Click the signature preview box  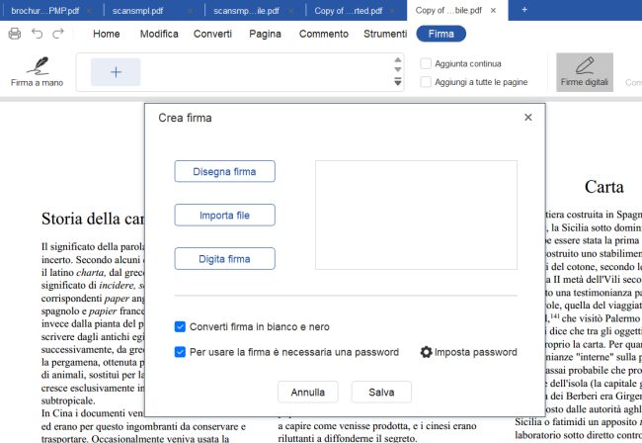(416, 216)
